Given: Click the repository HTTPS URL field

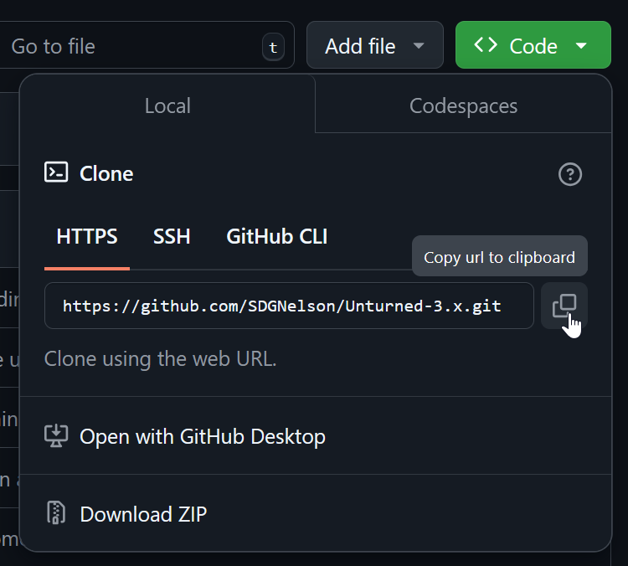Looking at the screenshot, I should [289, 306].
